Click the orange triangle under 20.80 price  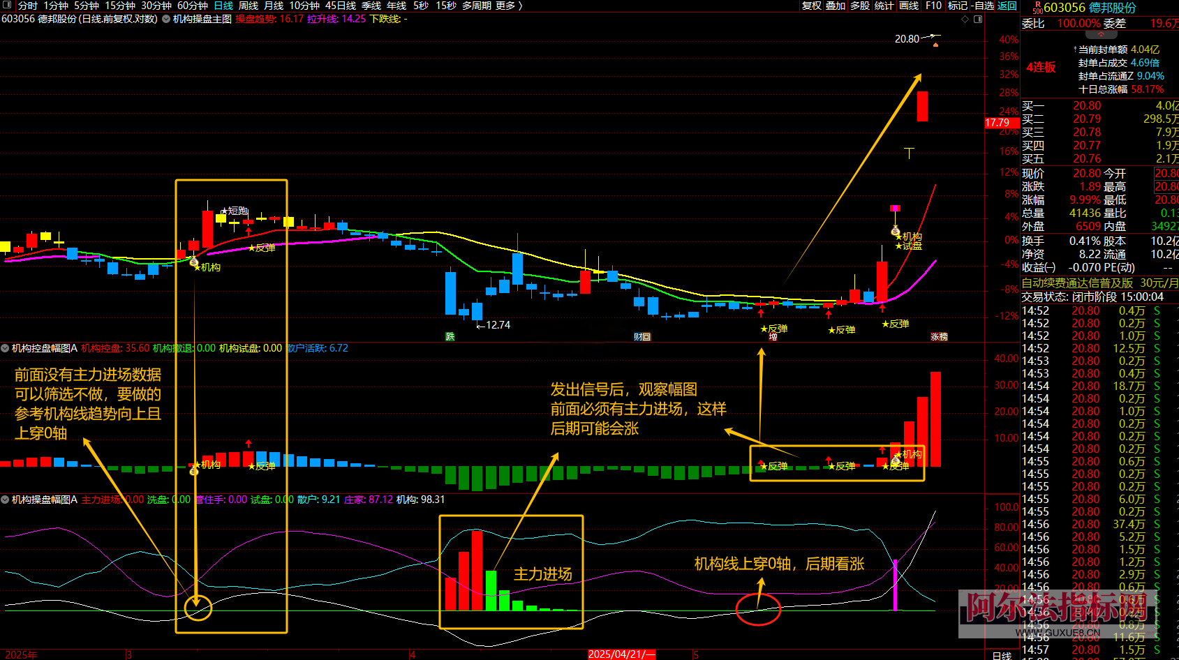click(x=935, y=44)
